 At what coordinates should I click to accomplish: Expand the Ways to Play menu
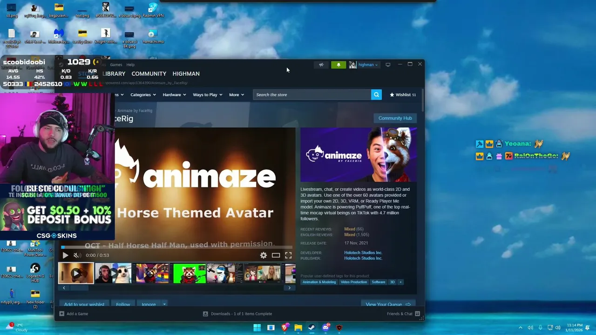click(x=208, y=94)
